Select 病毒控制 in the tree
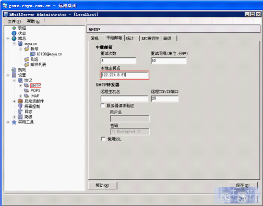Image resolution: width=263 pixels, height=206 pixels. pyautogui.click(x=32, y=106)
